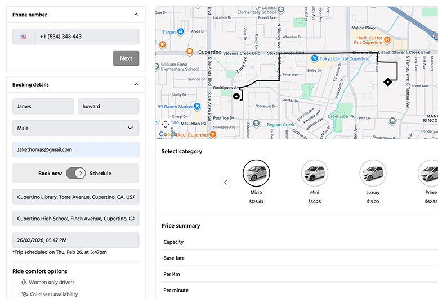Click the 99 Ranch Market pin
The width and height of the screenshot is (438, 300).
click(x=197, y=106)
